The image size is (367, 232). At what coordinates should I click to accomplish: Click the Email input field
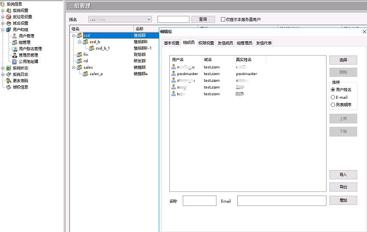[x=282, y=201]
